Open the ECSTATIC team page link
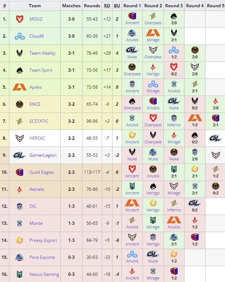The width and height of the screenshot is (225, 282). [x=39, y=121]
